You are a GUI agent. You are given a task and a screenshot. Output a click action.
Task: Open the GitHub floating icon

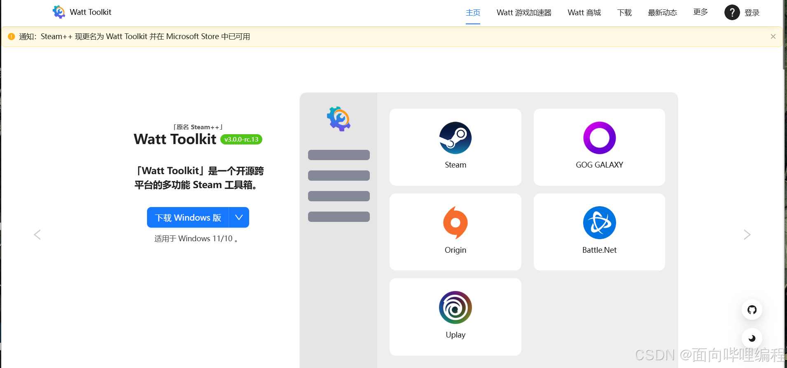[752, 310]
